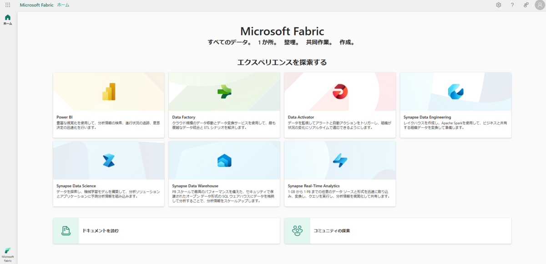Click the Synapse Data Warehouse logo icon
The height and width of the screenshot is (264, 546).
coord(224,160)
